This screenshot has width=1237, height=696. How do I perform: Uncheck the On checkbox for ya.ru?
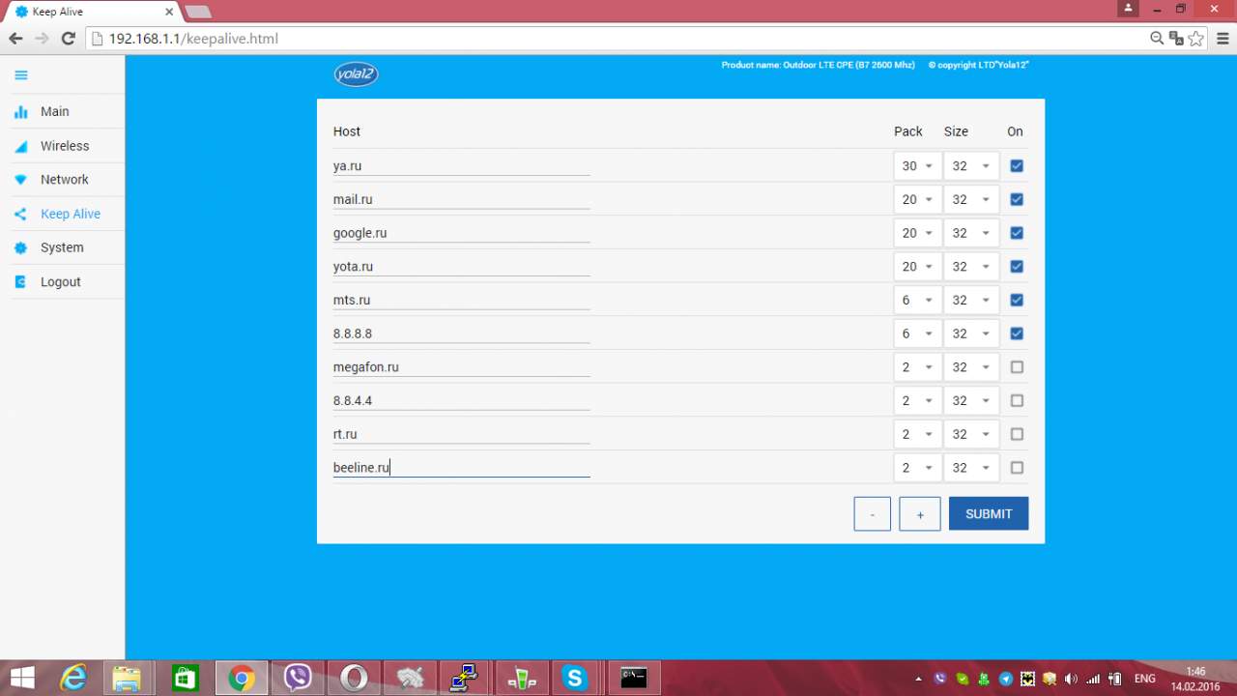tap(1017, 166)
